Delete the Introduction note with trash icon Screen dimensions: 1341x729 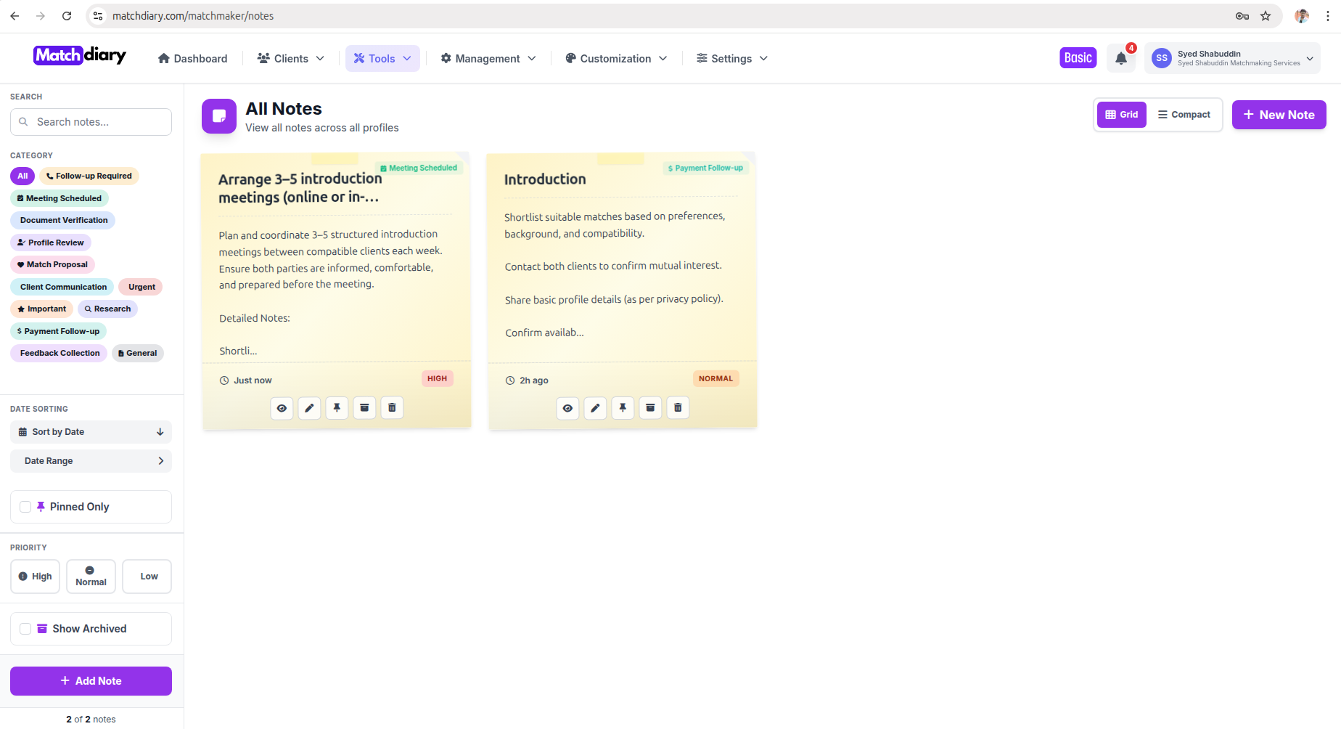point(678,408)
